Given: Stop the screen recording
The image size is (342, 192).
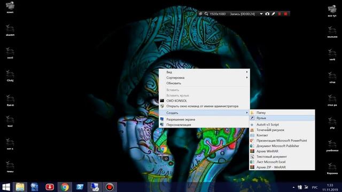Looking at the screenshot, I should 285,14.
